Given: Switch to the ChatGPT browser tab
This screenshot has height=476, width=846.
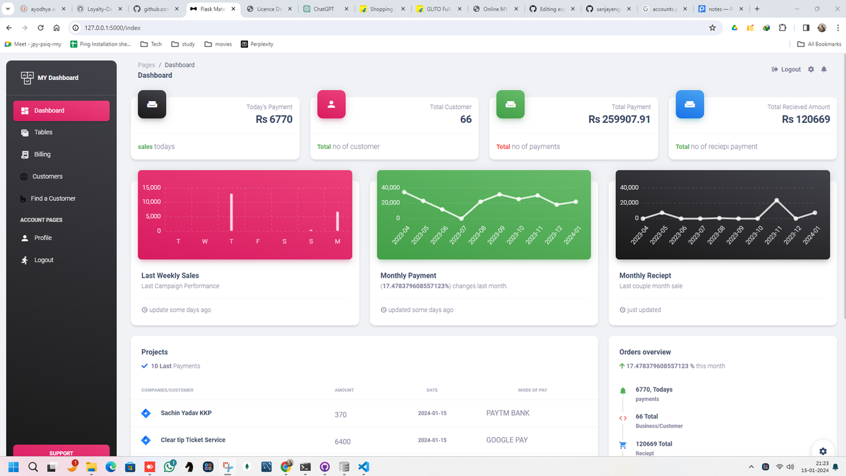Looking at the screenshot, I should 324,9.
